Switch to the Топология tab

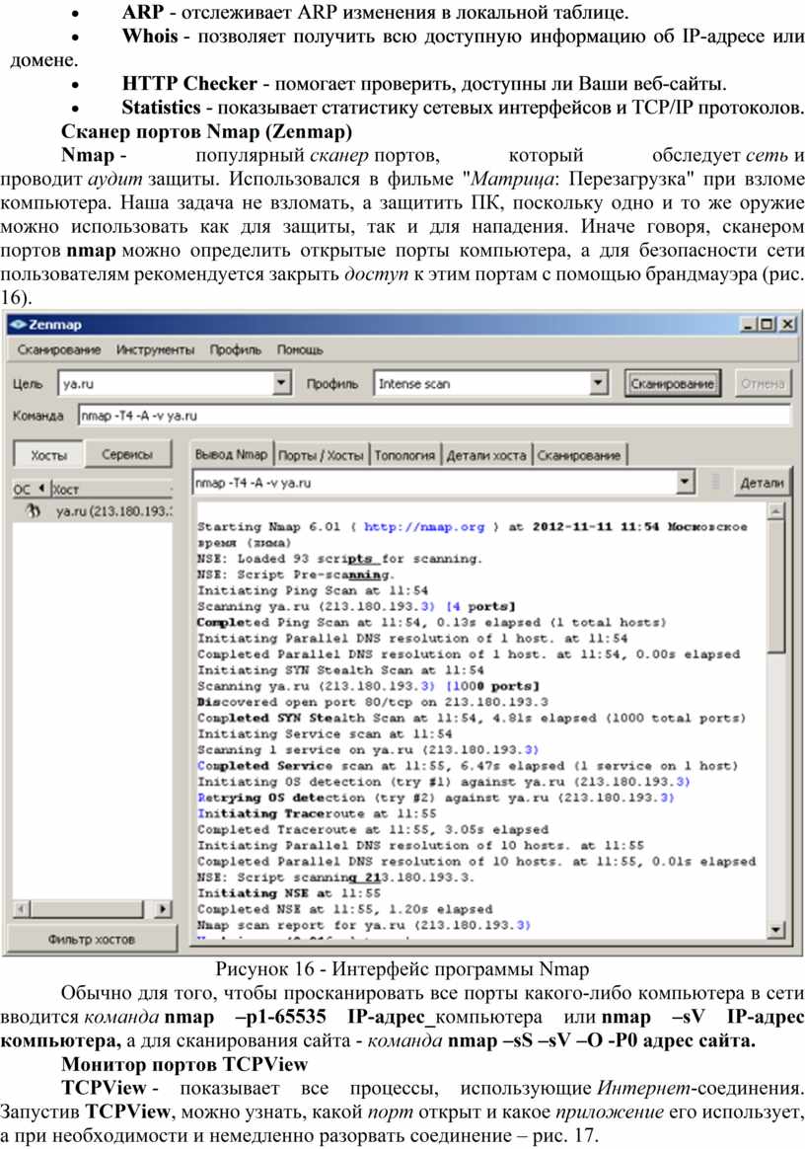pos(404,456)
